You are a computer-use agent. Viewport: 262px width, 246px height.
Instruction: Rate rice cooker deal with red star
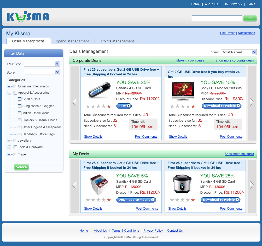coord(193,200)
